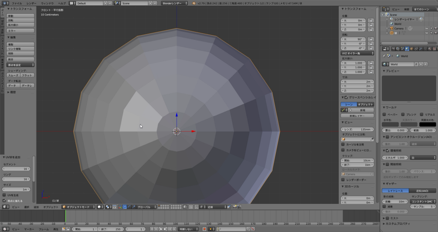Toggle the 3D manipulator widget icon
This screenshot has width=438, height=232.
120,207
